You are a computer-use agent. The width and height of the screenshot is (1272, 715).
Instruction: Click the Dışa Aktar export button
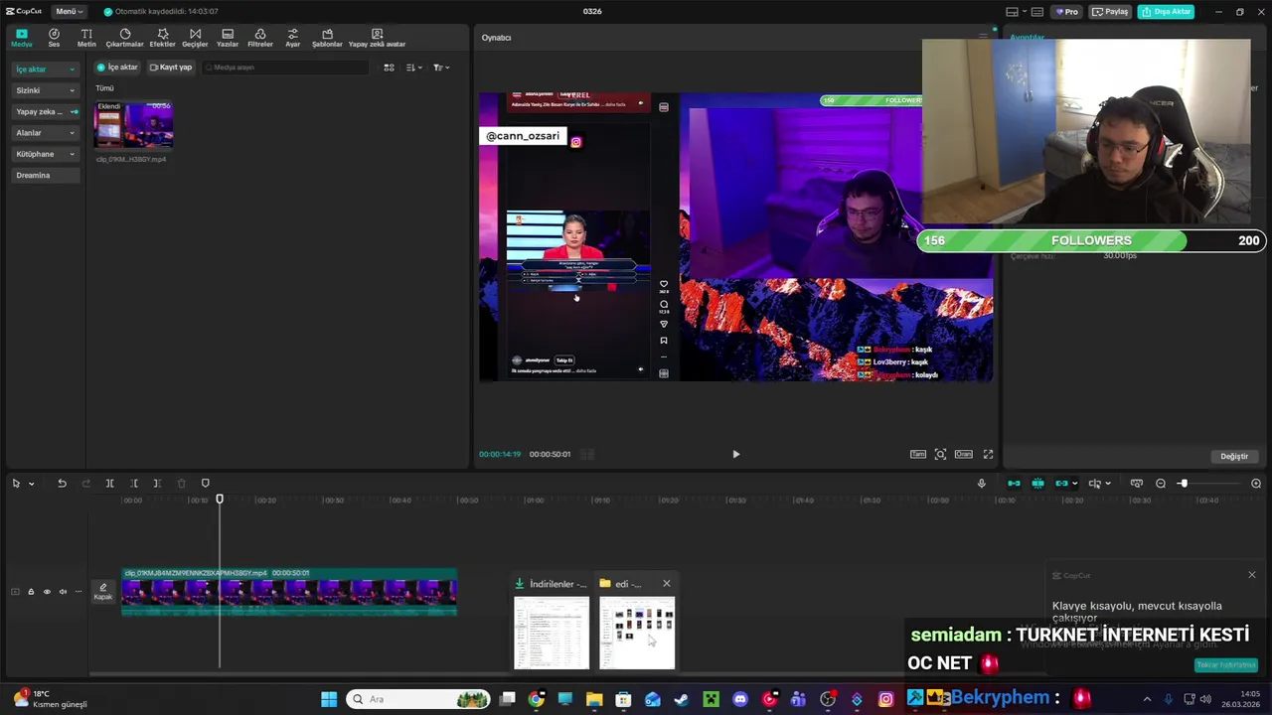pyautogui.click(x=1167, y=12)
